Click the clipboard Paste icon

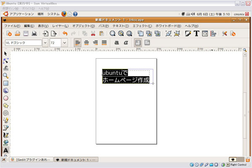point(101,34)
